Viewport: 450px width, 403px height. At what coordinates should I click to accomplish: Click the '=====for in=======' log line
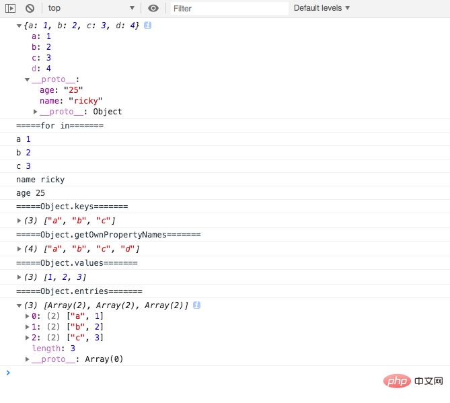[x=60, y=126]
